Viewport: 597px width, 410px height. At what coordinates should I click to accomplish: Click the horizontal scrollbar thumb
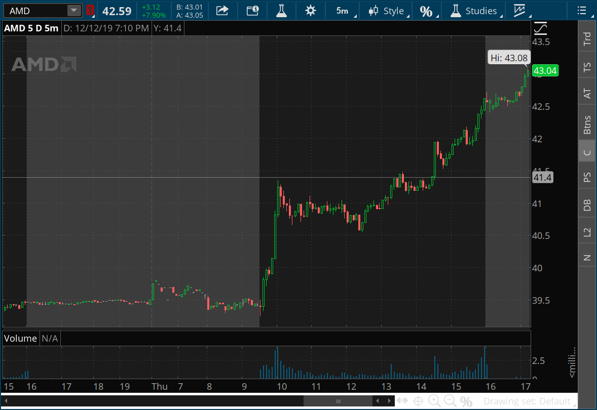(338, 401)
